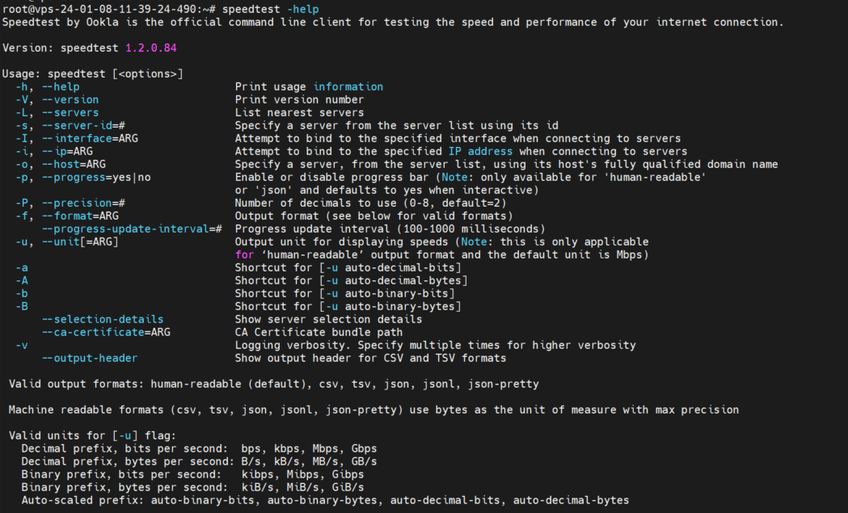This screenshot has width=848, height=513.
Task: Click the "--server-id=#" option
Action: (x=83, y=125)
